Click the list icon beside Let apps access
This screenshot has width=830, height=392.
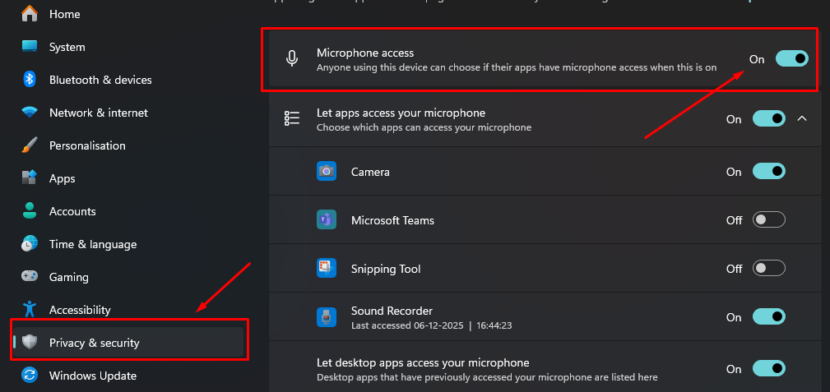(292, 118)
